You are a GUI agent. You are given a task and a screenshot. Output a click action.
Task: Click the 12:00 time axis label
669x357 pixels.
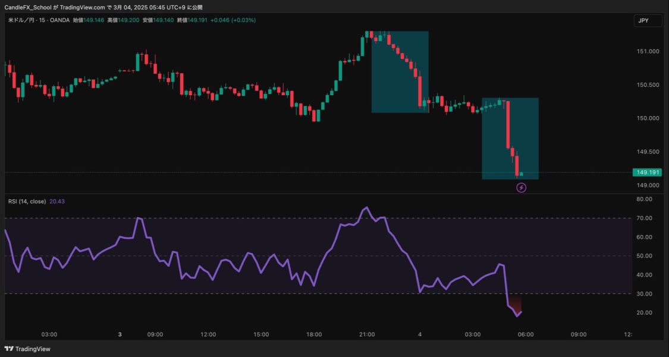pos(208,334)
